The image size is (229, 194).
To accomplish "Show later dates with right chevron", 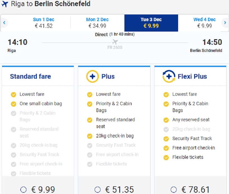I will coord(225,23).
